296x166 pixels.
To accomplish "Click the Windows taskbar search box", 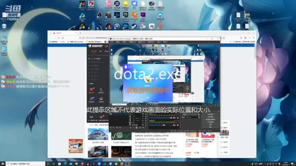I will point(26,164).
